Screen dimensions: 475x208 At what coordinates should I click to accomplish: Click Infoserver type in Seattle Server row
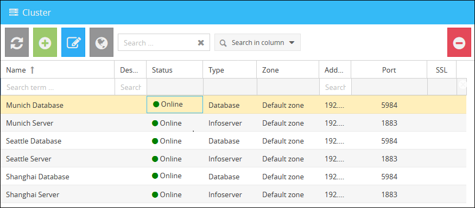[x=225, y=159]
